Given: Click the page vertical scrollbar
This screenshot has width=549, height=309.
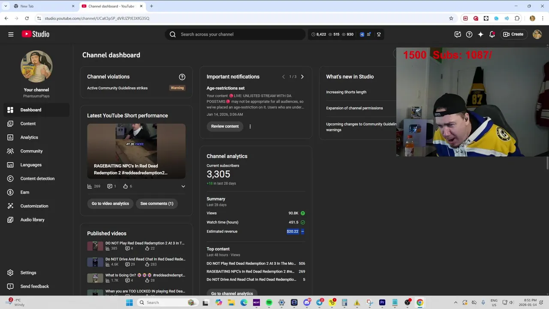Looking at the screenshot, I should [x=547, y=163].
